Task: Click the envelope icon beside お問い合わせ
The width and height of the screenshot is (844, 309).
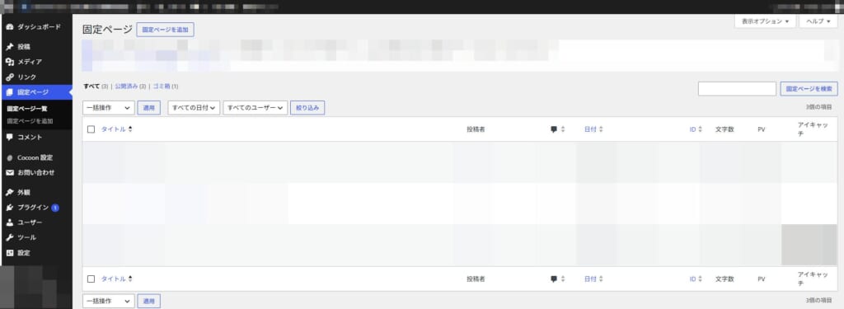Action: coord(10,173)
